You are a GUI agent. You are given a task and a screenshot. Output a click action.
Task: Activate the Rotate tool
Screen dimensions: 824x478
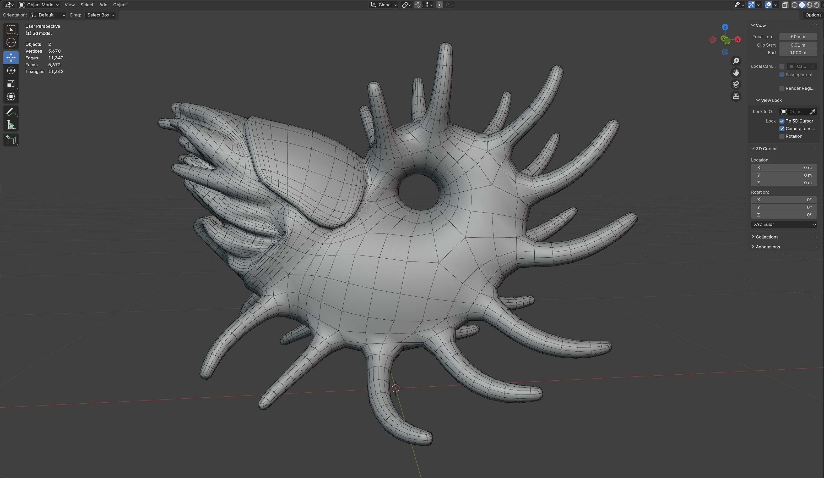[x=11, y=70]
